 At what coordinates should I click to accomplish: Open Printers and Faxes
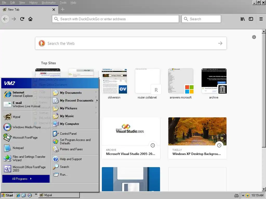(75, 149)
